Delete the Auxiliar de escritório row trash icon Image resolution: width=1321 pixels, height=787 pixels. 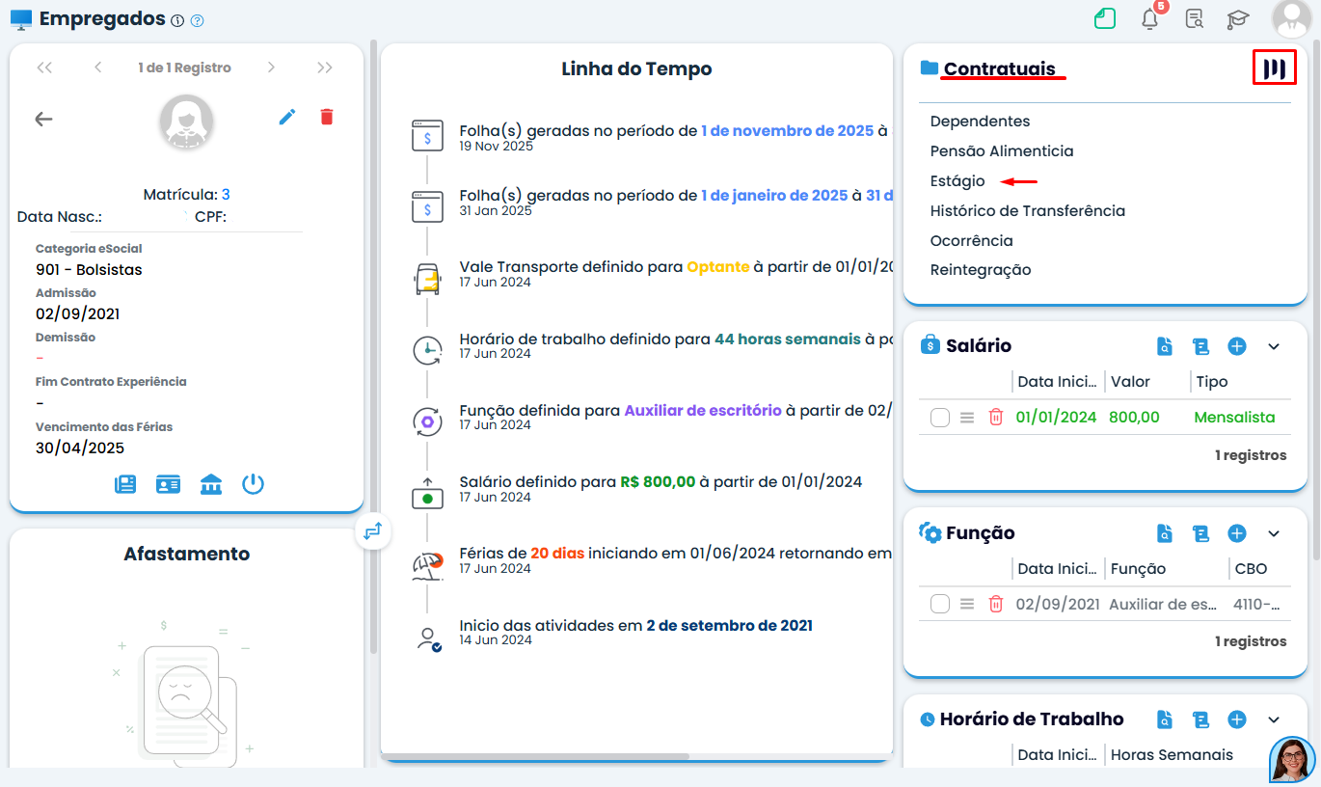[996, 604]
